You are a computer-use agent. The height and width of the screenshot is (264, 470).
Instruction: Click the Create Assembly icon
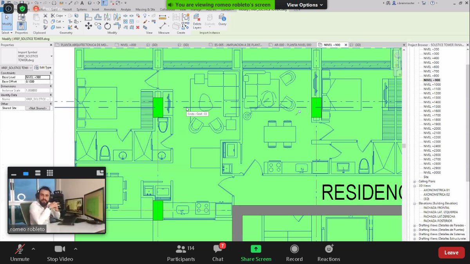[176, 17]
